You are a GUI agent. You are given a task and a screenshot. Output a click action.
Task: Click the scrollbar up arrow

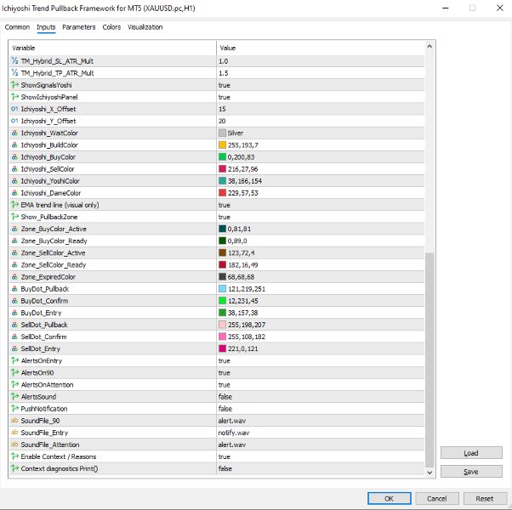tap(430, 47)
